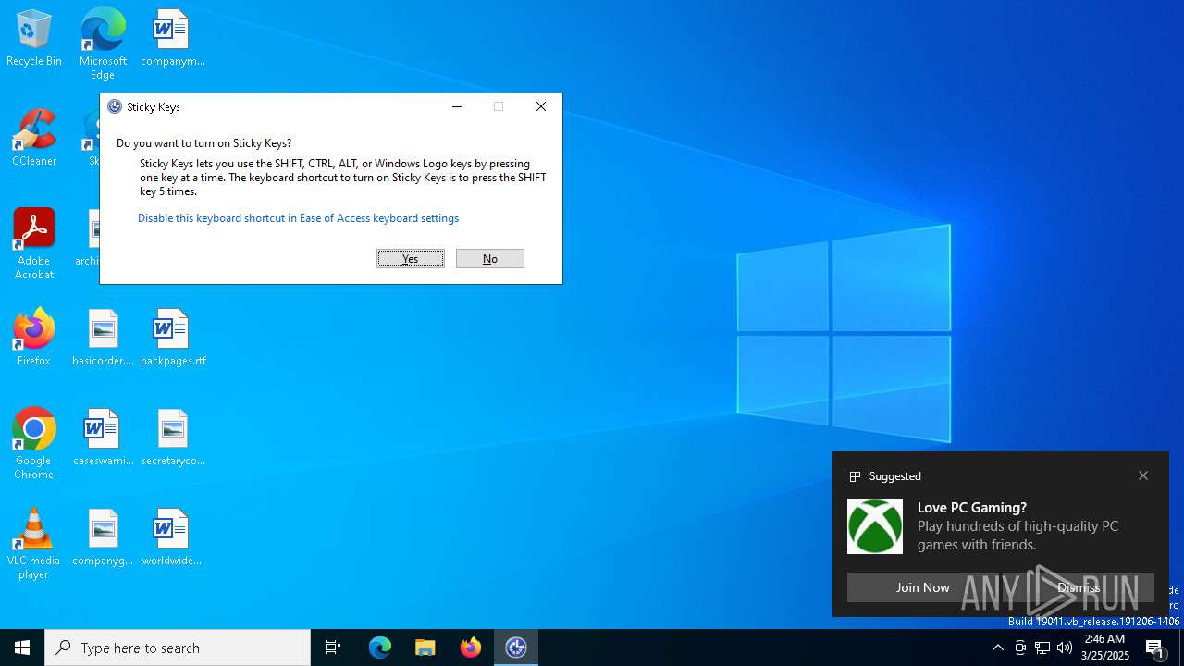1184x666 pixels.
Task: Open the network status tray icon
Action: tap(1042, 647)
